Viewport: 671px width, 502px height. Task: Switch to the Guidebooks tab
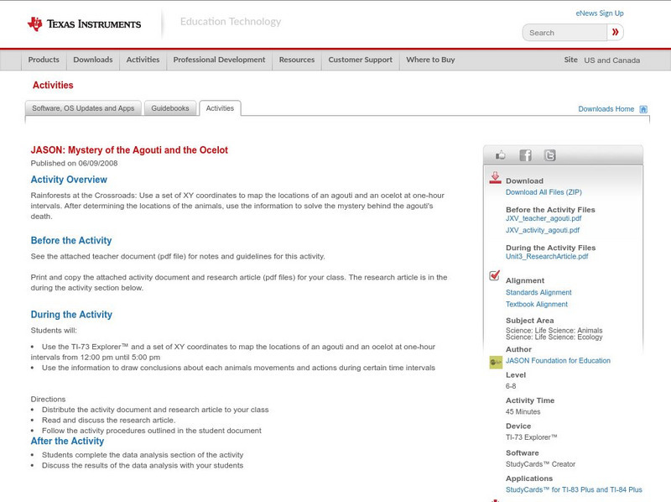(170, 108)
